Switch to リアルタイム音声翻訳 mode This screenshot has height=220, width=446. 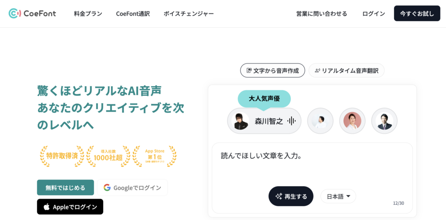point(347,70)
